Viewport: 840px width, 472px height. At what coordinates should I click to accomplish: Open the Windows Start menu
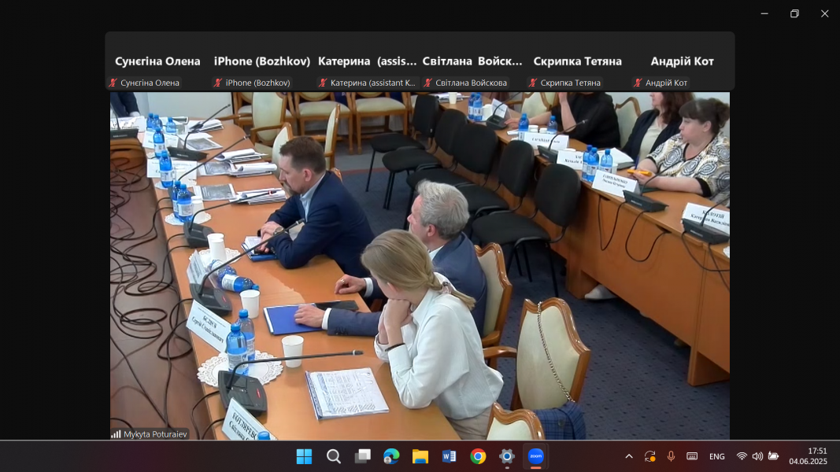[x=304, y=456]
